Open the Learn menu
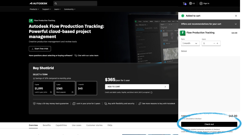This screenshot has height=135, width=242. 57,9
